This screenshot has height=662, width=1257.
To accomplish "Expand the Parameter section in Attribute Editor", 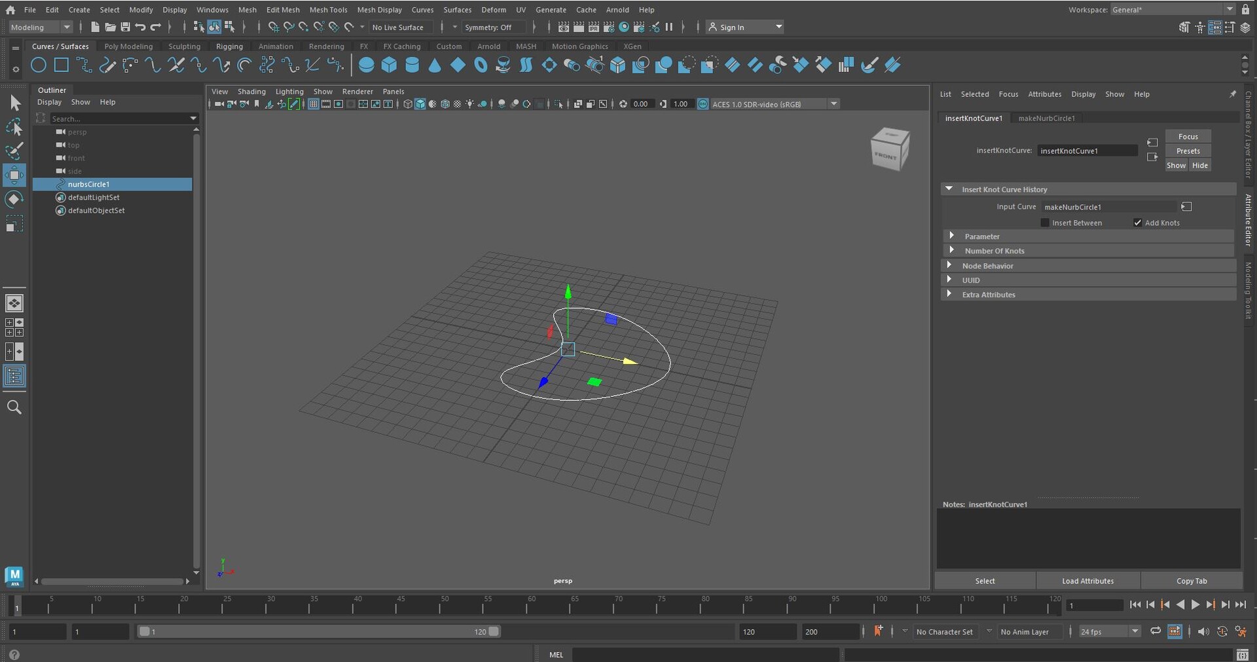I will (953, 236).
